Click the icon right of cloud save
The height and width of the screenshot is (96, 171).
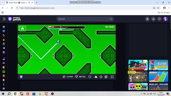tap(101, 77)
